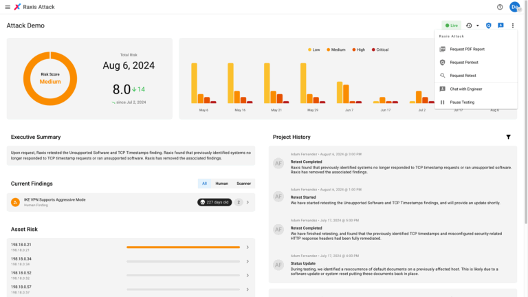
Task: Click the shield icon beside Request Pentest
Action: click(x=443, y=63)
